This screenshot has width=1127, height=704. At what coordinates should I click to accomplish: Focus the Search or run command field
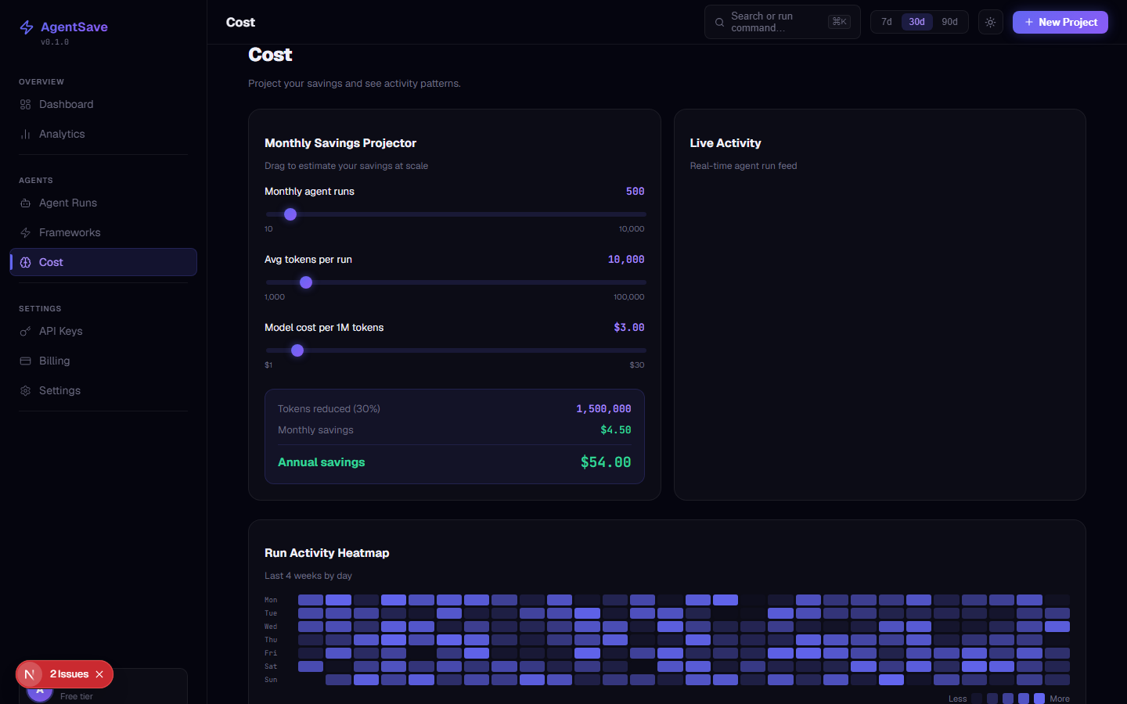782,22
